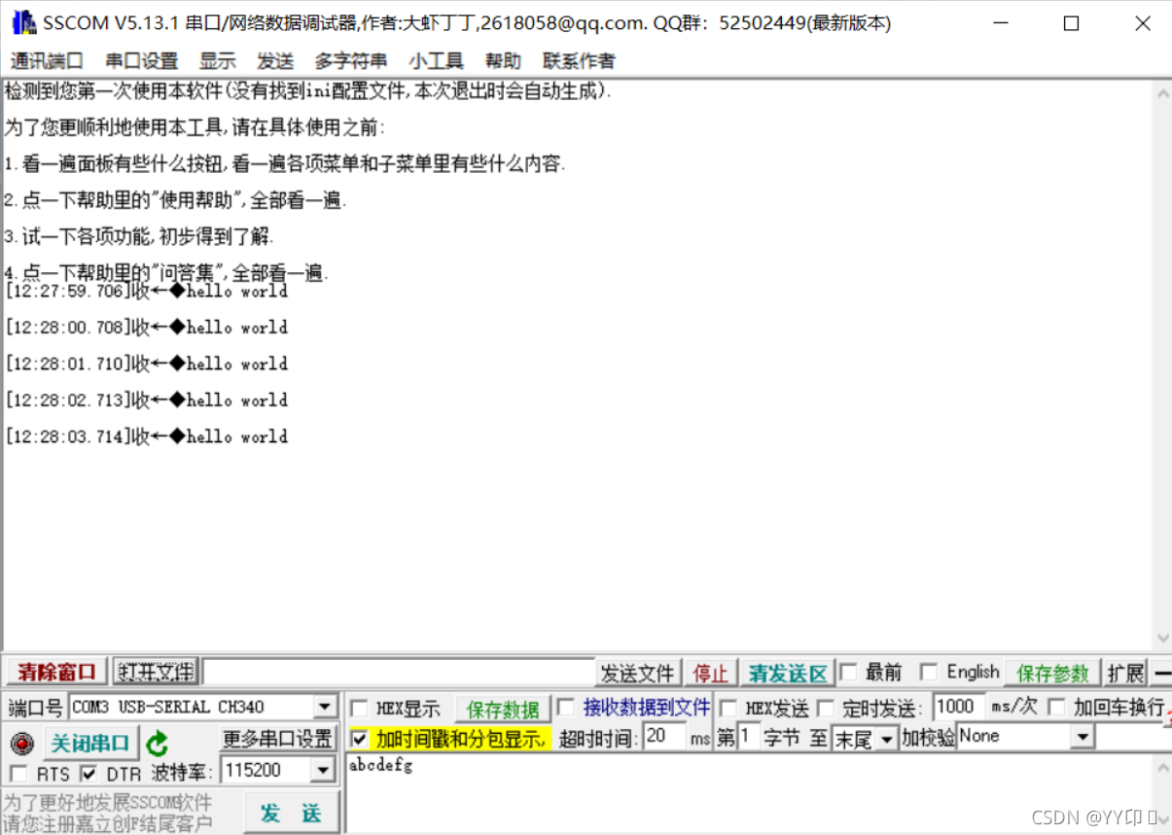Open the 发送 menu
This screenshot has width=1172, height=835.
pos(275,61)
